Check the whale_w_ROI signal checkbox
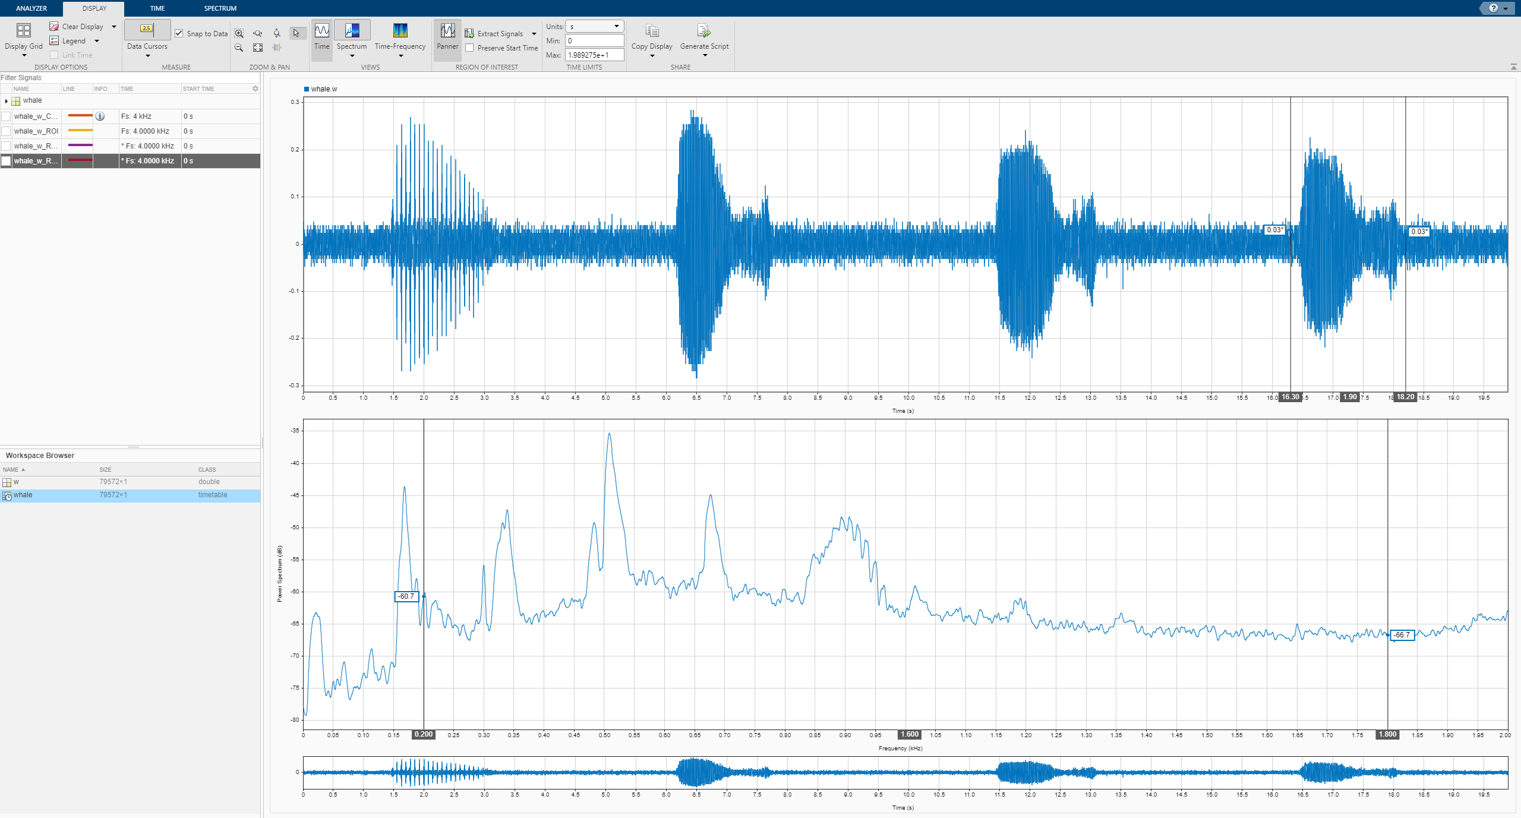1521x818 pixels. pos(7,131)
